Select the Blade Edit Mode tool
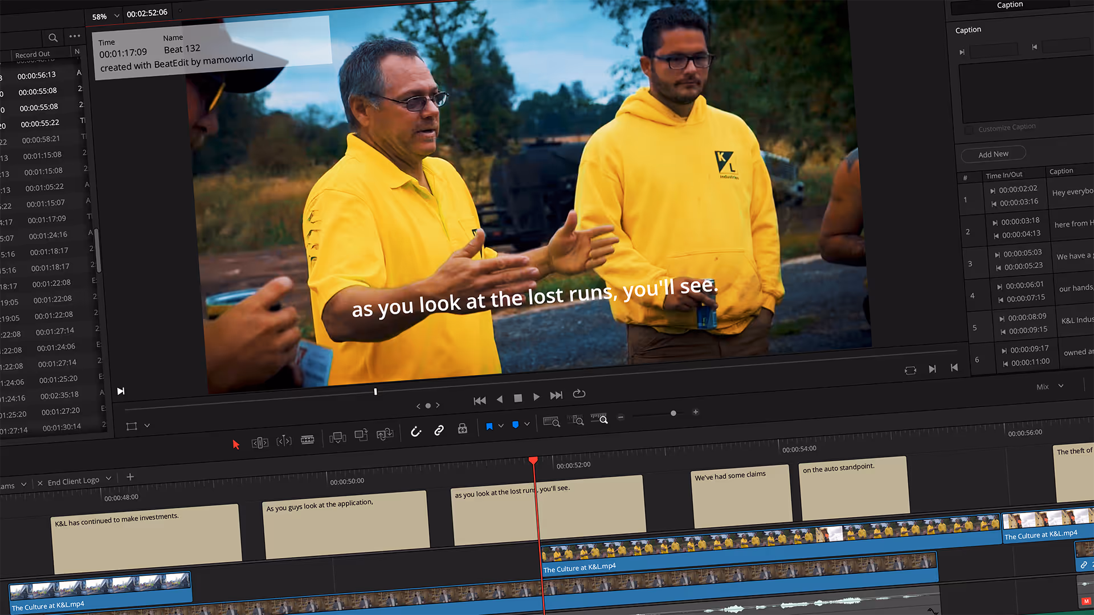This screenshot has width=1094, height=615. [x=308, y=440]
